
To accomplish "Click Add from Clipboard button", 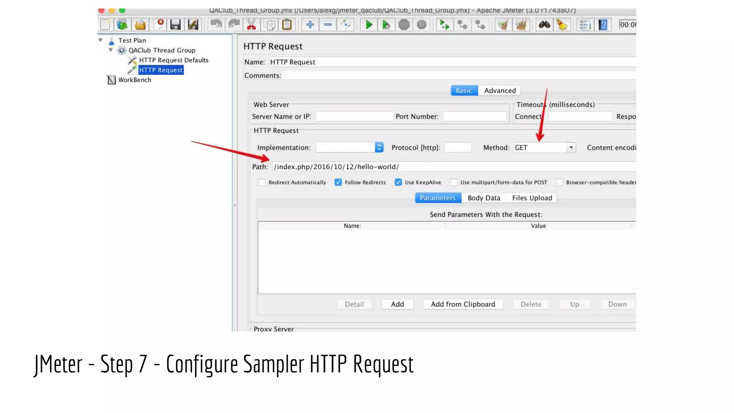I will point(463,304).
